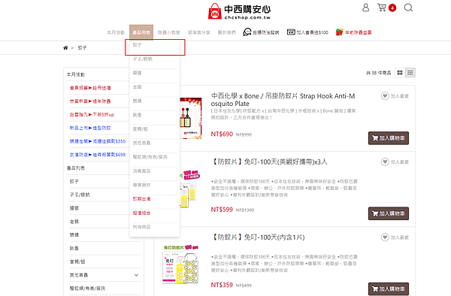451x296 pixels.
Task: Go to the chcshop.com.tw logo homepage
Action: point(239,11)
